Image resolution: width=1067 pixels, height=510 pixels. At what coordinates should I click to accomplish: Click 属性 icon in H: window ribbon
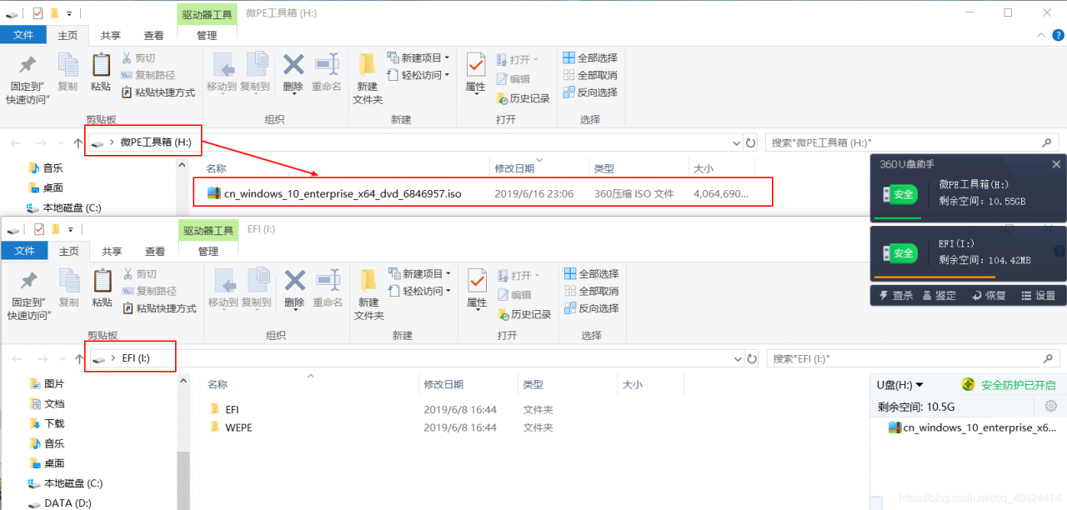pos(476,64)
